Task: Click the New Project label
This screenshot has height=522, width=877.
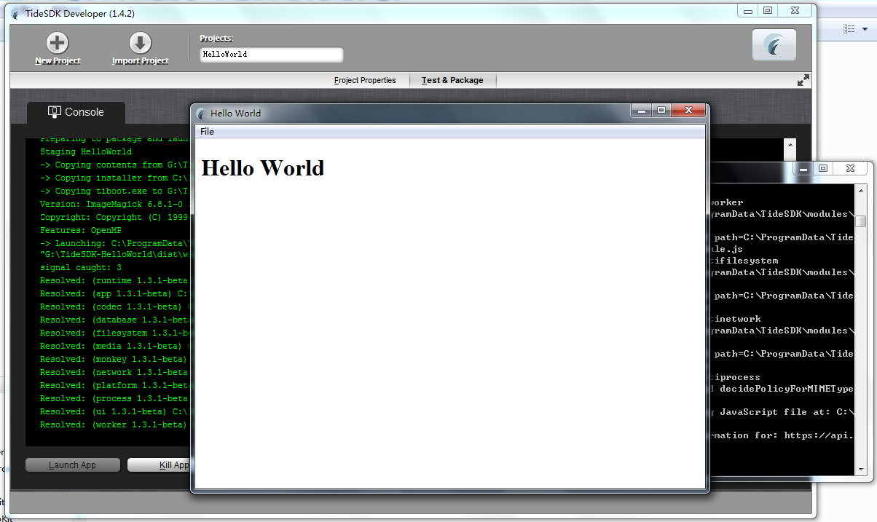Action: [x=58, y=61]
